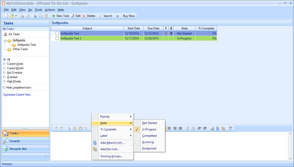Sort by the Start Date column header
This screenshot has height=167, width=294.
tap(134, 28)
